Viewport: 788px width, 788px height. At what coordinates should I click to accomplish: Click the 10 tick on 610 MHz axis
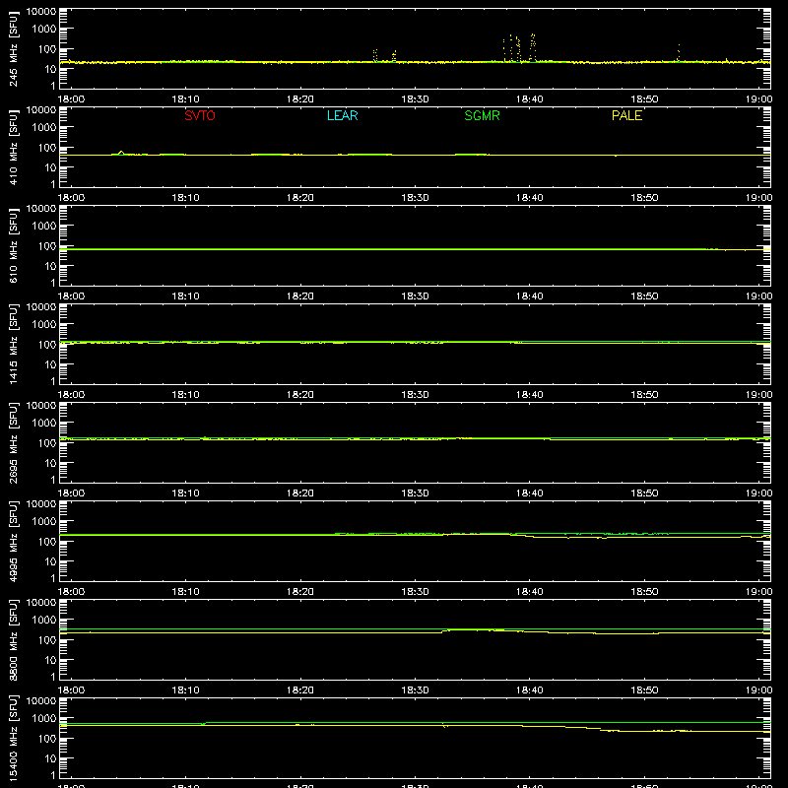point(50,266)
